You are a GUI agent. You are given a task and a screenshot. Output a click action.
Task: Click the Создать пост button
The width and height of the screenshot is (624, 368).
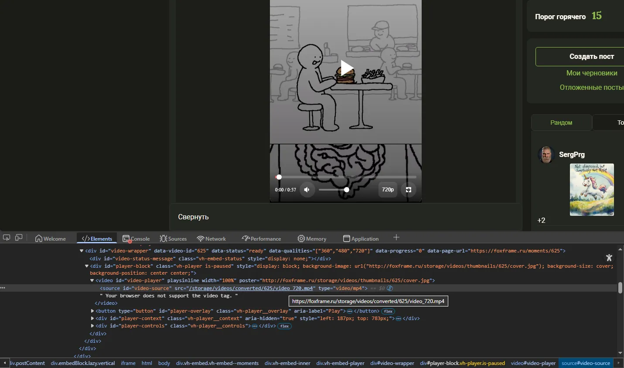[591, 57]
